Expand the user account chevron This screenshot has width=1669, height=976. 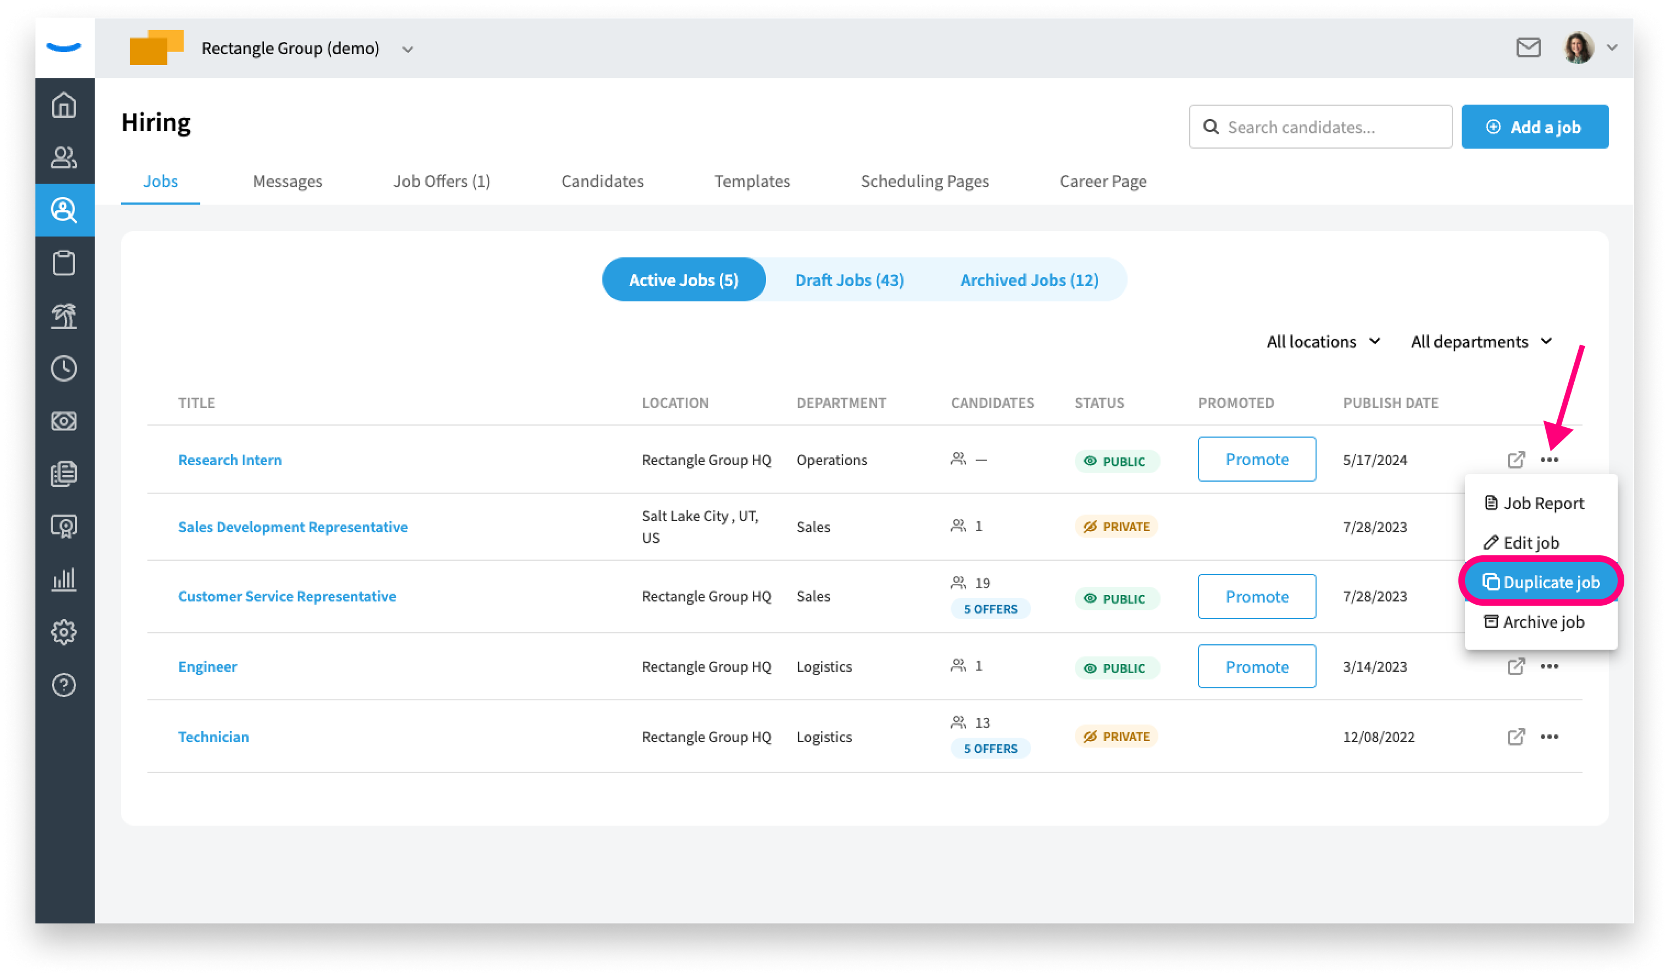tap(1612, 48)
